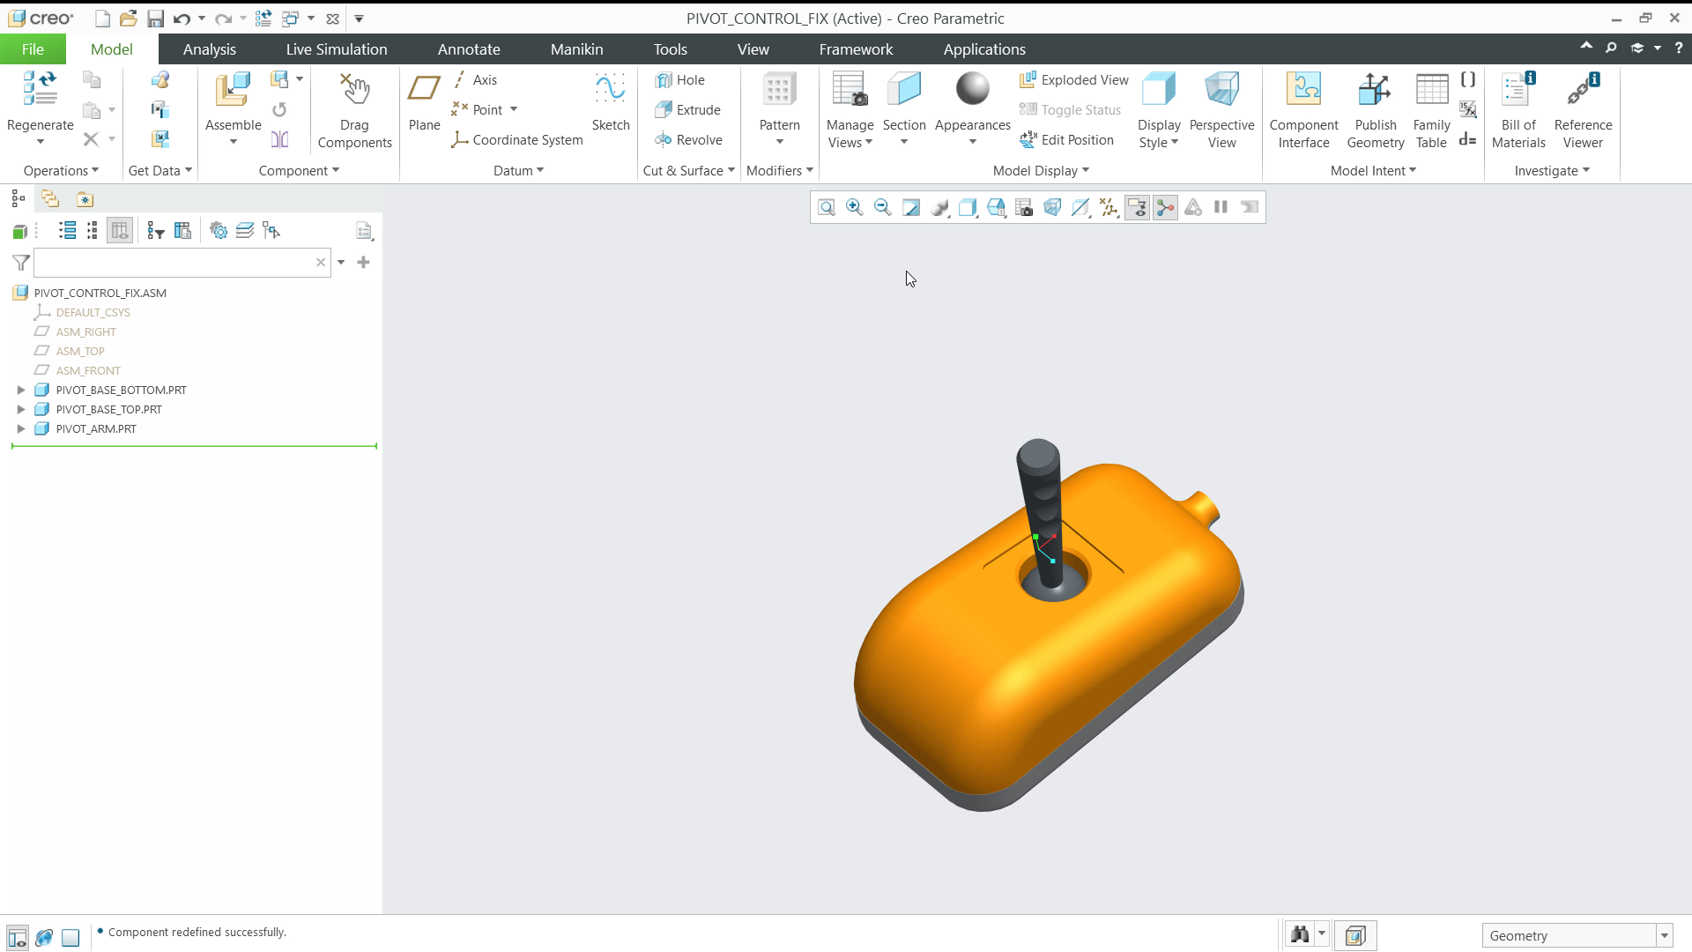
Task: Expand PIVOT_BASE_BOTTOM.PRT node
Action: pyautogui.click(x=21, y=390)
